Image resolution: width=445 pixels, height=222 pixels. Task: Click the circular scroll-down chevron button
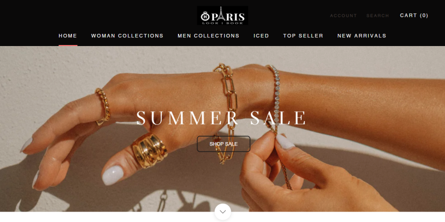(x=223, y=212)
